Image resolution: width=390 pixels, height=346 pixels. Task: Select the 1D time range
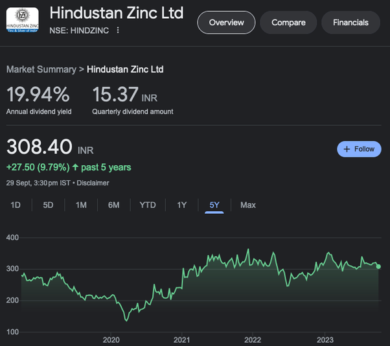(x=16, y=205)
